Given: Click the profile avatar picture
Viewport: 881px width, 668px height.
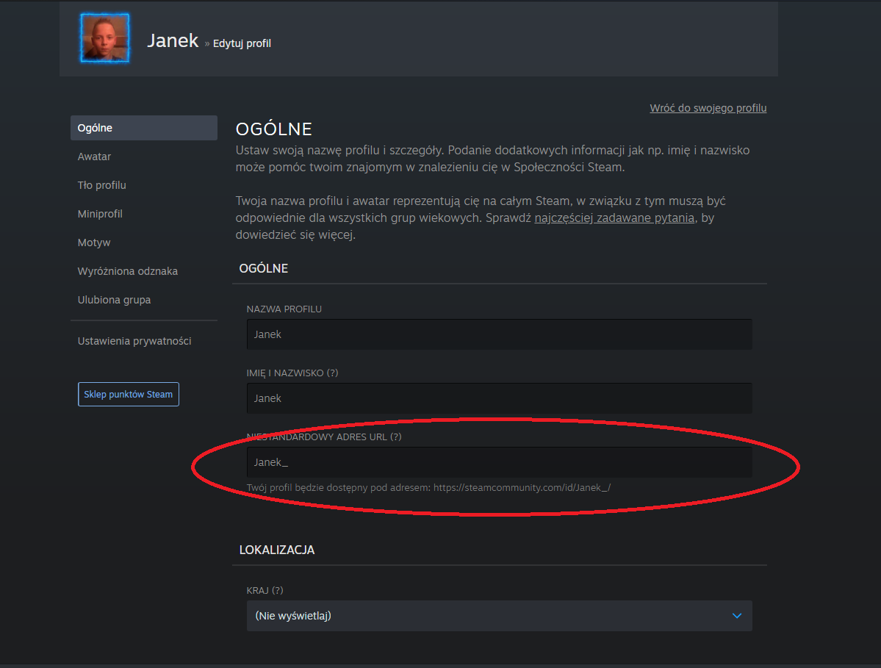Looking at the screenshot, I should pos(104,37).
